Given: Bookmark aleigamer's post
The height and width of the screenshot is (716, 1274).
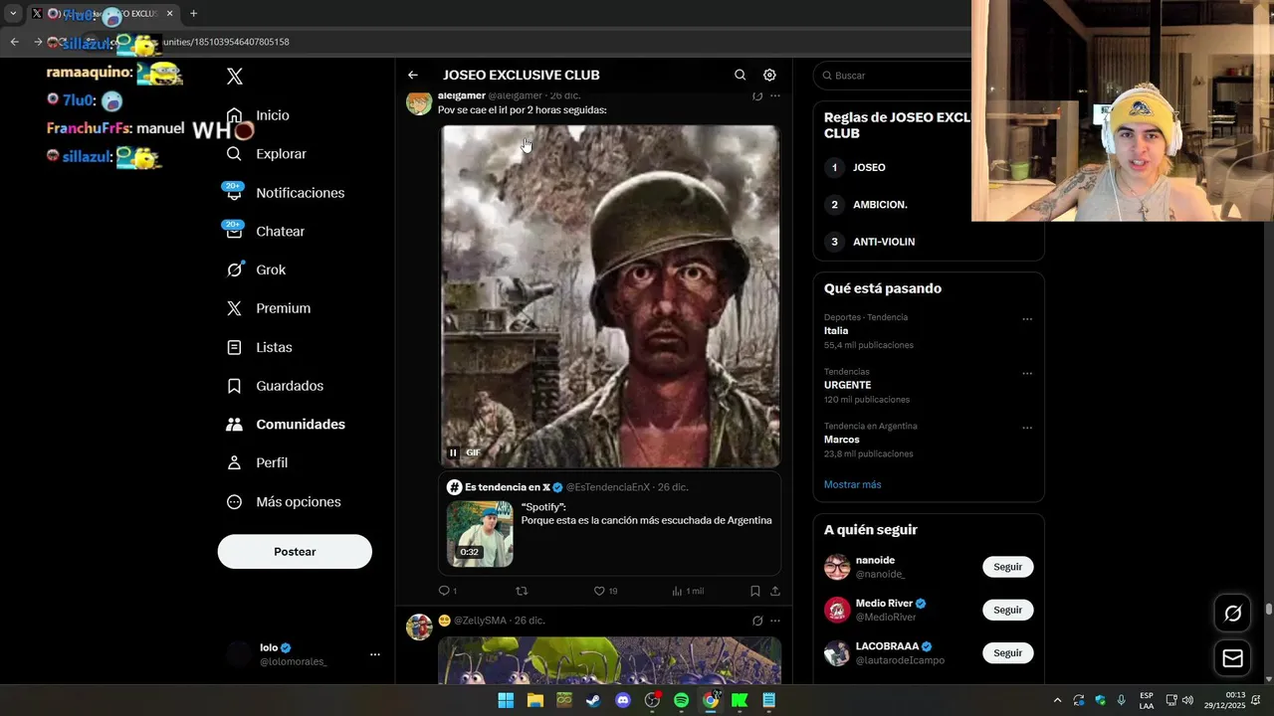Looking at the screenshot, I should [755, 591].
